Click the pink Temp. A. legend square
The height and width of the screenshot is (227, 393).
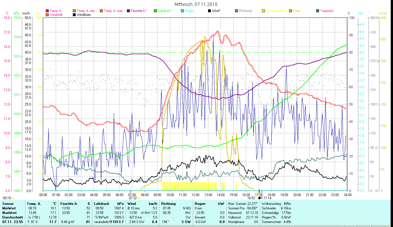pyautogui.click(x=47, y=11)
